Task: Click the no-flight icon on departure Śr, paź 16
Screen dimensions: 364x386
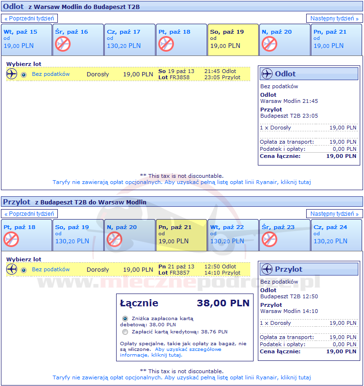Action: (63, 44)
